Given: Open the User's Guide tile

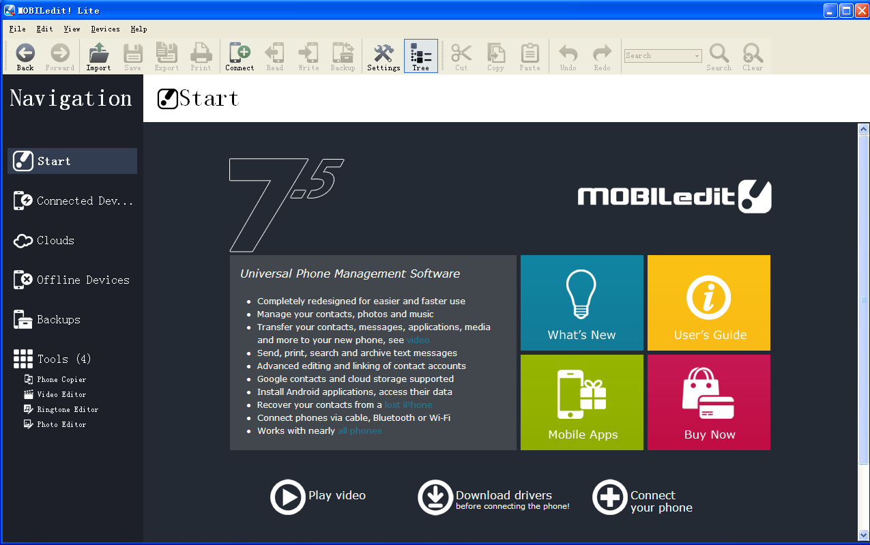Looking at the screenshot, I should coord(709,303).
